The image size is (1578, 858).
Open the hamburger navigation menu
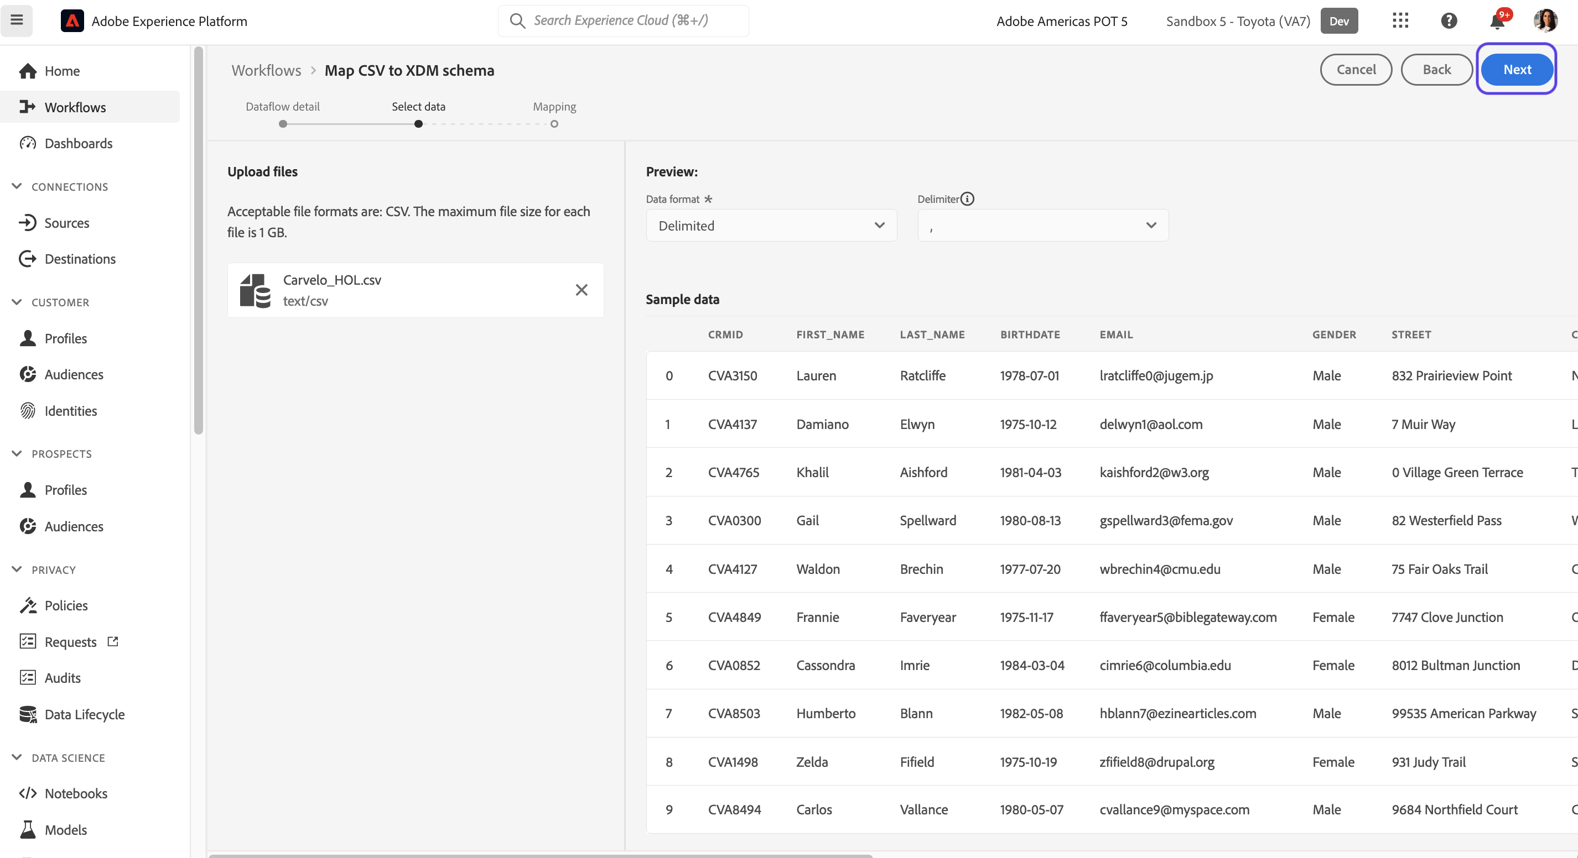[x=17, y=20]
